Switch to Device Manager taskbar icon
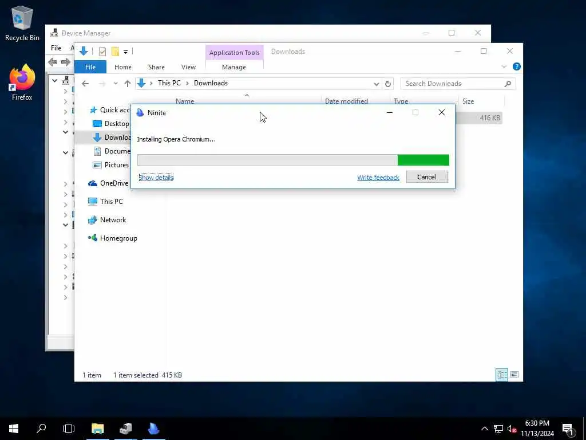 pos(126,429)
